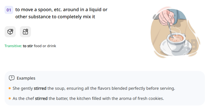Viewport: 209px width, 109px height.
Task: Click bold "stirred" in the batter sentence
Action: coord(41,98)
